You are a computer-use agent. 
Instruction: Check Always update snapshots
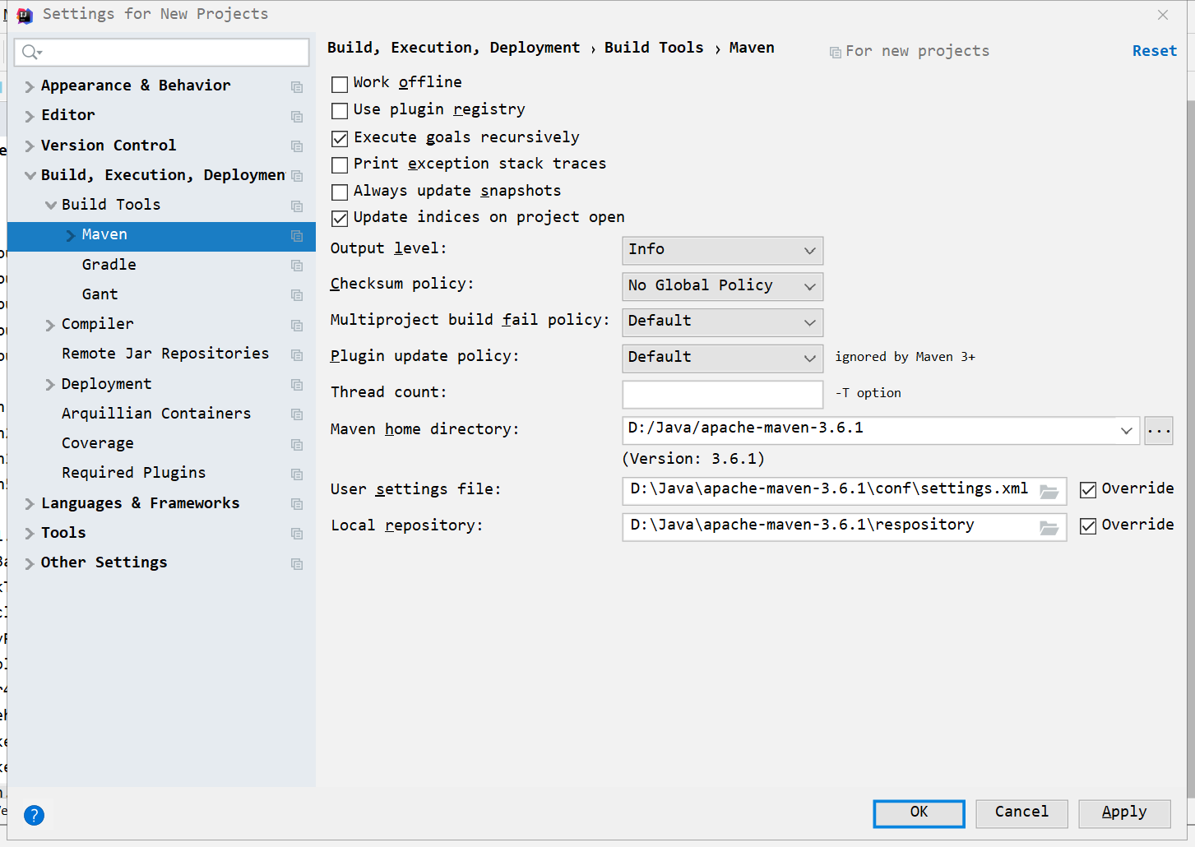coord(340,192)
